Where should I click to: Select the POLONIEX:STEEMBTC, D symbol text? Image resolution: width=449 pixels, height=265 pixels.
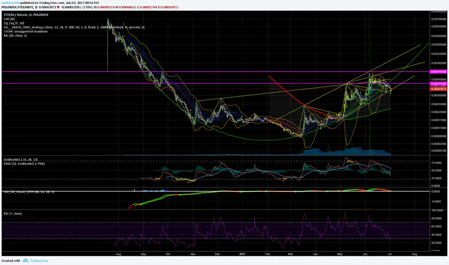[x=19, y=7]
